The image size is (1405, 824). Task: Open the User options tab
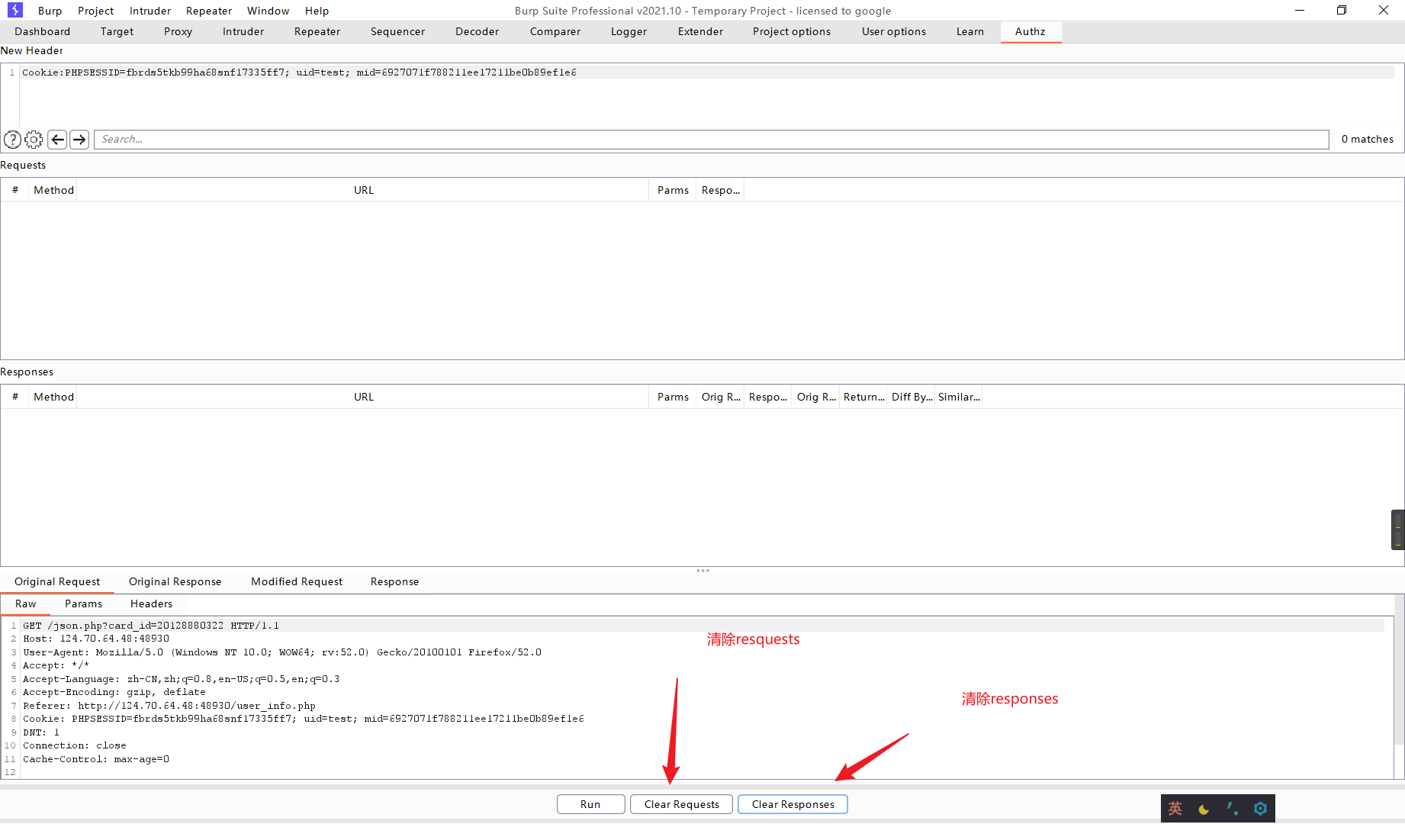[x=894, y=31]
